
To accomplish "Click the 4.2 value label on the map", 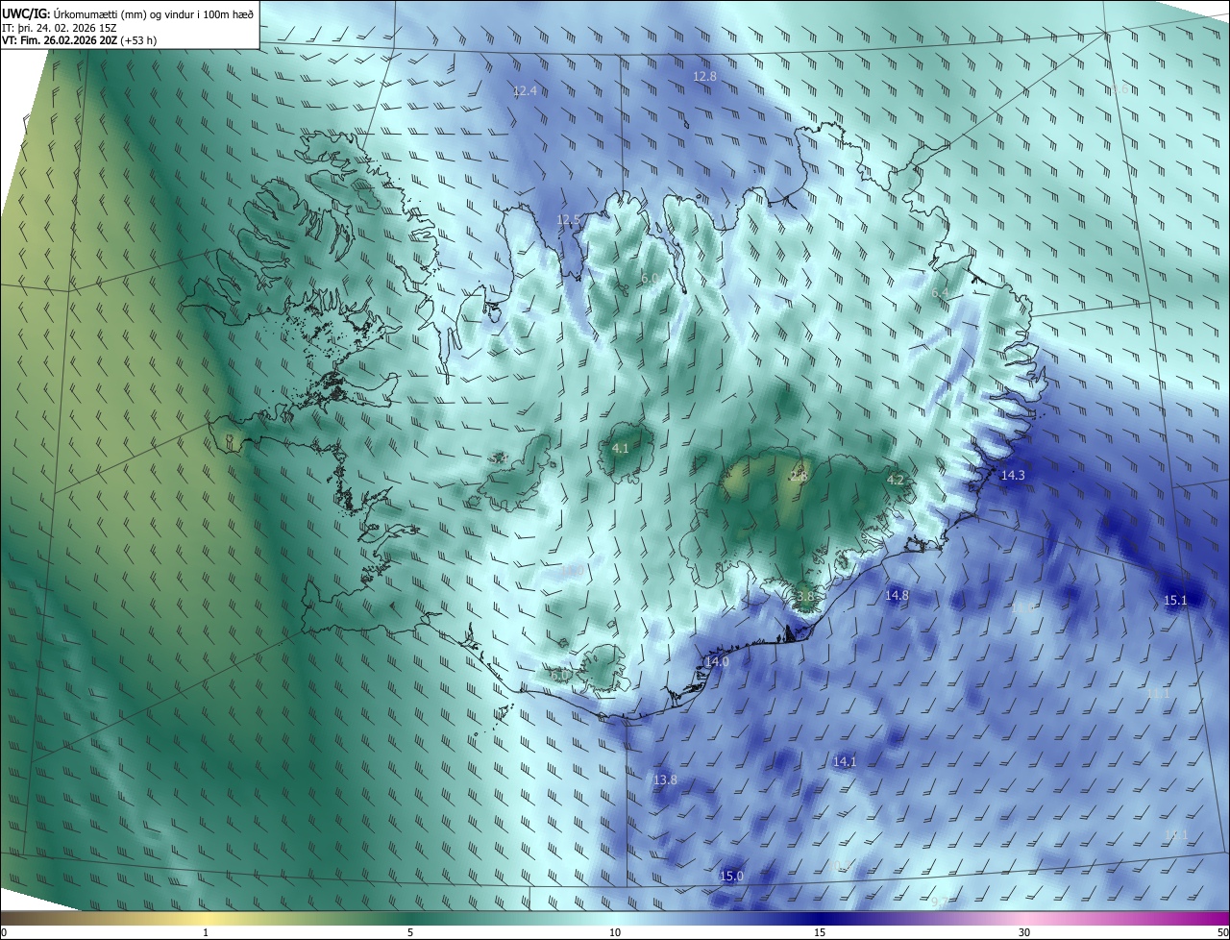I will click(x=896, y=480).
